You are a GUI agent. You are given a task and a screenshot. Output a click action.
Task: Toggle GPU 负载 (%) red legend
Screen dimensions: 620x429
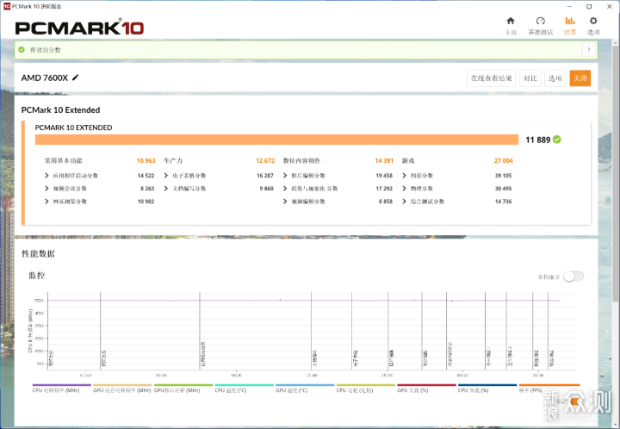click(426, 388)
